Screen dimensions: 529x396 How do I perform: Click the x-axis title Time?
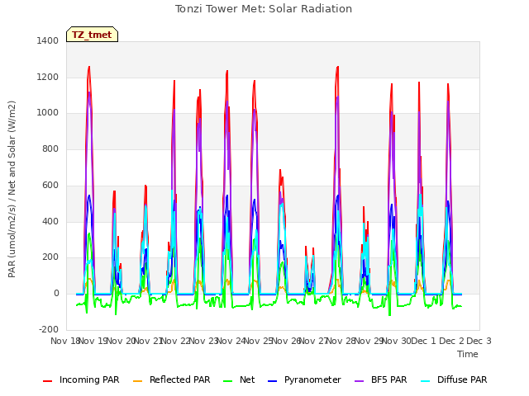tap(468, 354)
